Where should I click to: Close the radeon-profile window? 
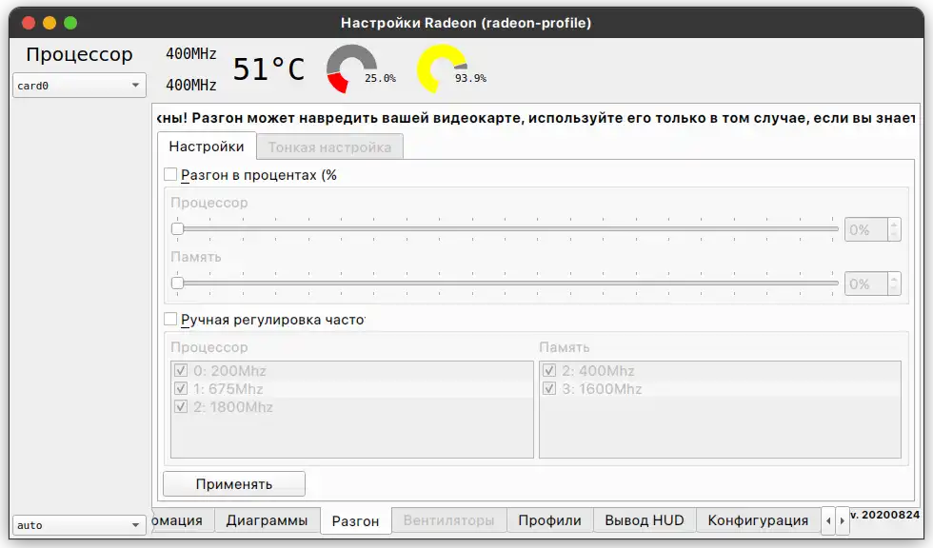(28, 23)
